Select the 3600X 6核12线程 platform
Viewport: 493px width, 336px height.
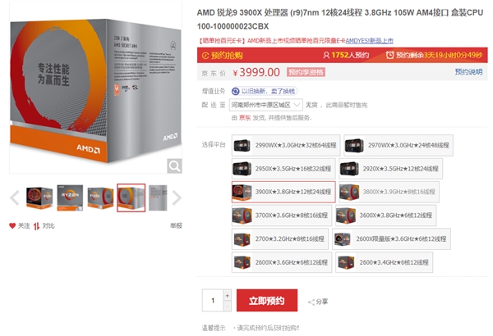(x=386, y=216)
